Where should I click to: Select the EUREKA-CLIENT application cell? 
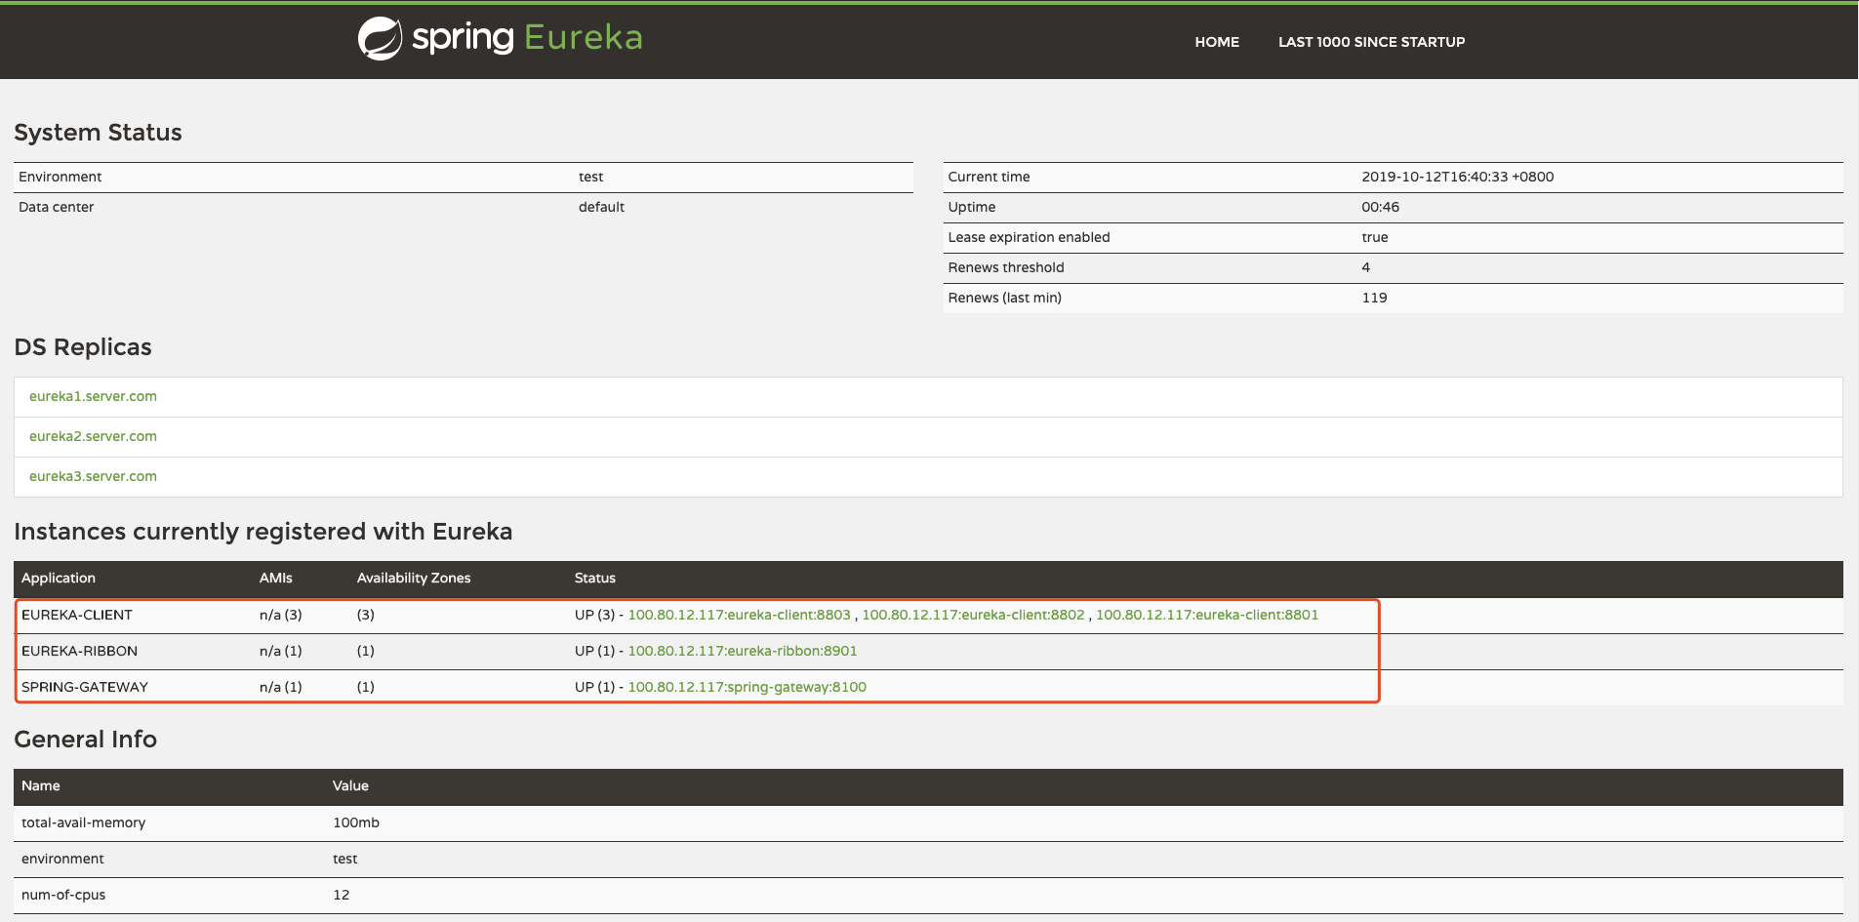pyautogui.click(x=77, y=615)
